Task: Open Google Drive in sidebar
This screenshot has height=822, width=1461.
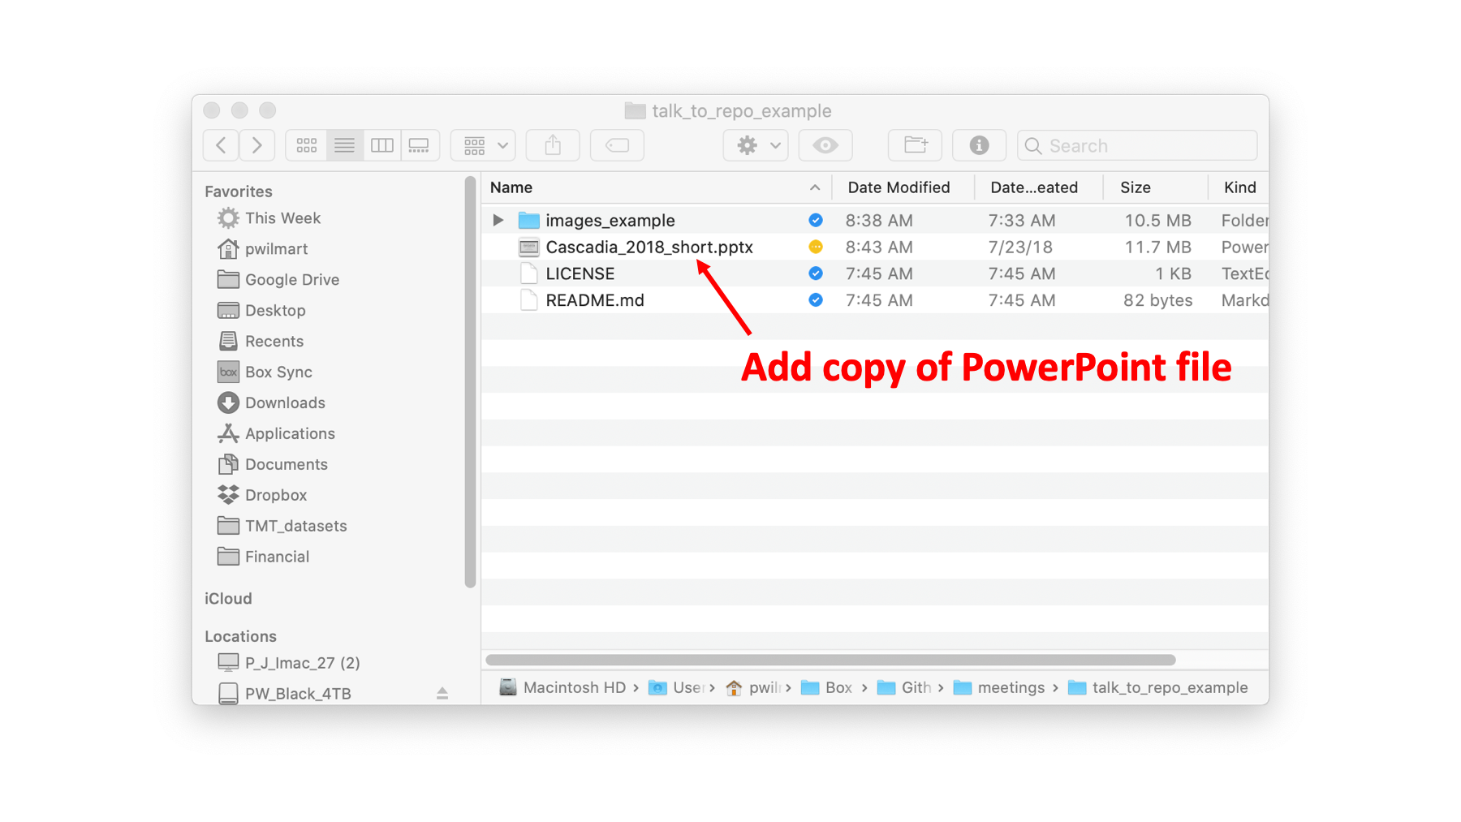Action: tap(278, 280)
